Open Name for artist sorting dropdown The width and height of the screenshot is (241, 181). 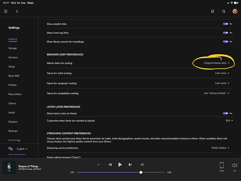coord(222,73)
